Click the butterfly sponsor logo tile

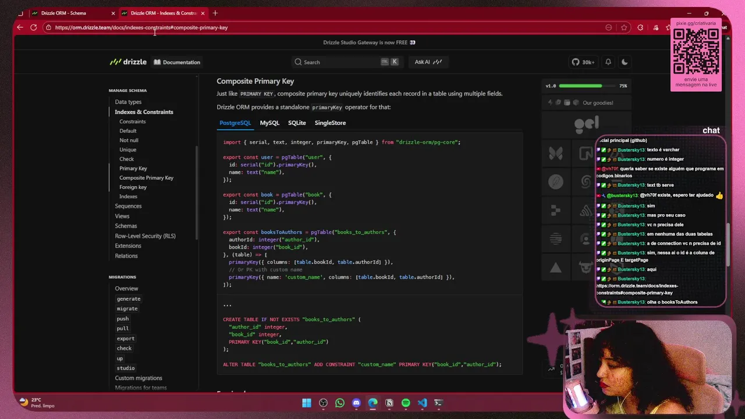click(556, 153)
